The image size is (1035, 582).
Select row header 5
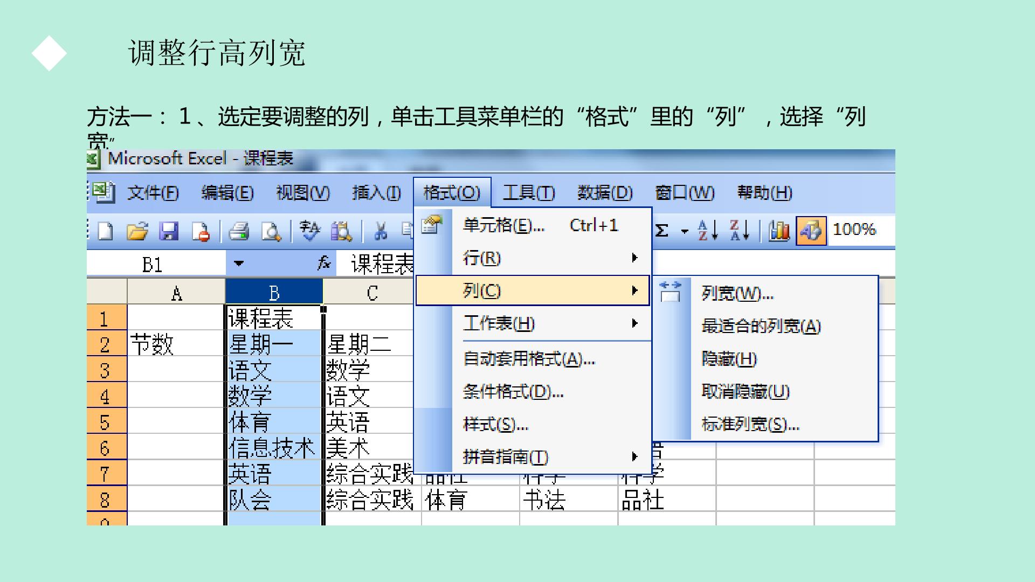(107, 421)
